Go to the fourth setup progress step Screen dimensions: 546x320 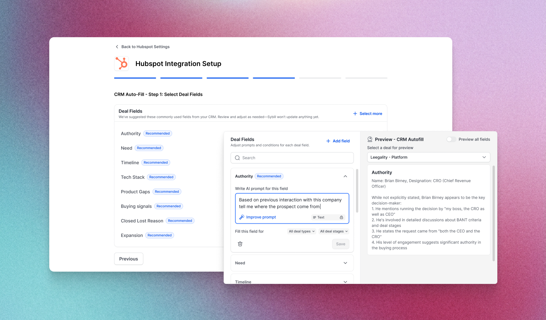274,78
